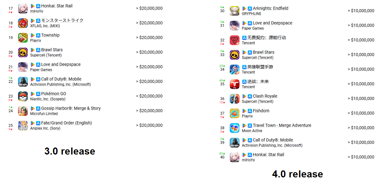Click the Honkai: Star Rail icon at rank 40

tap(235, 157)
